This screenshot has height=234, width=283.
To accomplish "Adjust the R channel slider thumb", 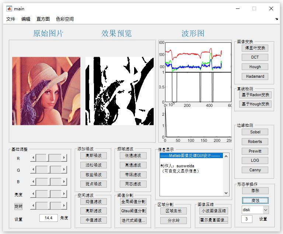I will coord(48,158).
